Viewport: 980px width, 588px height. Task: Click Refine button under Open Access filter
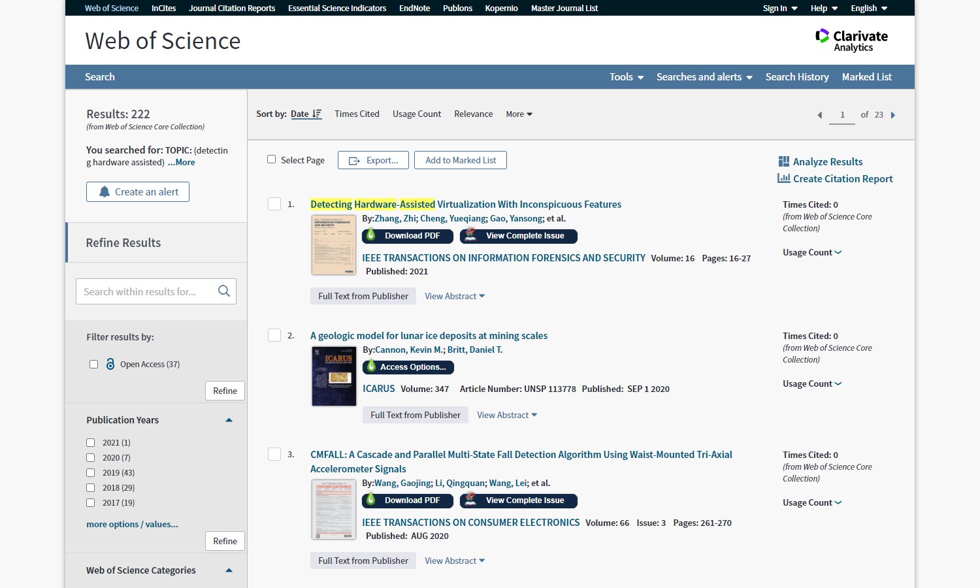click(225, 391)
